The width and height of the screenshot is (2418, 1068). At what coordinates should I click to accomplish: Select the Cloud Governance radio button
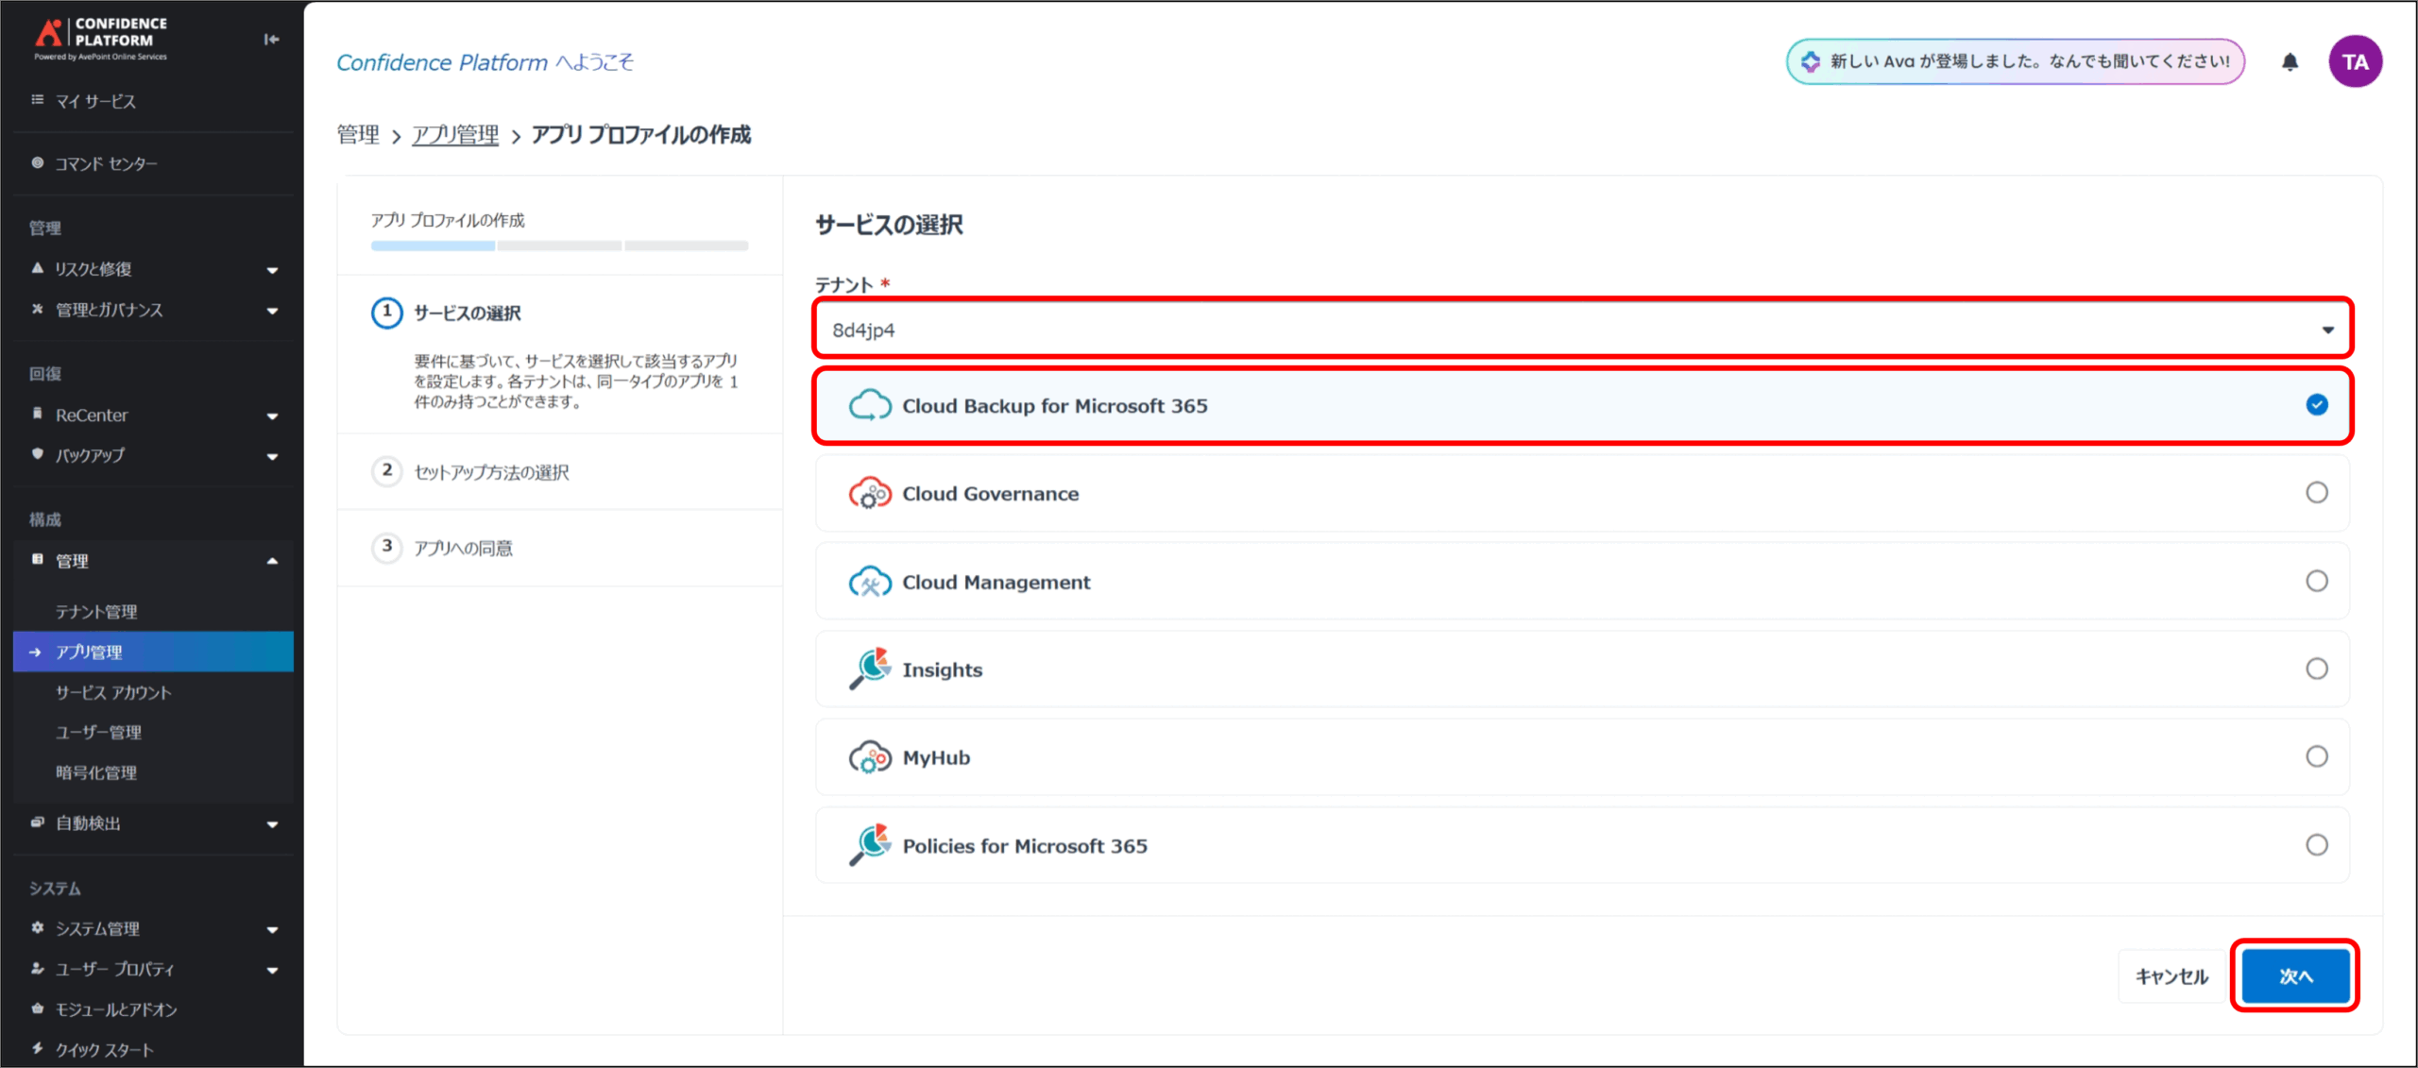[x=2316, y=493]
